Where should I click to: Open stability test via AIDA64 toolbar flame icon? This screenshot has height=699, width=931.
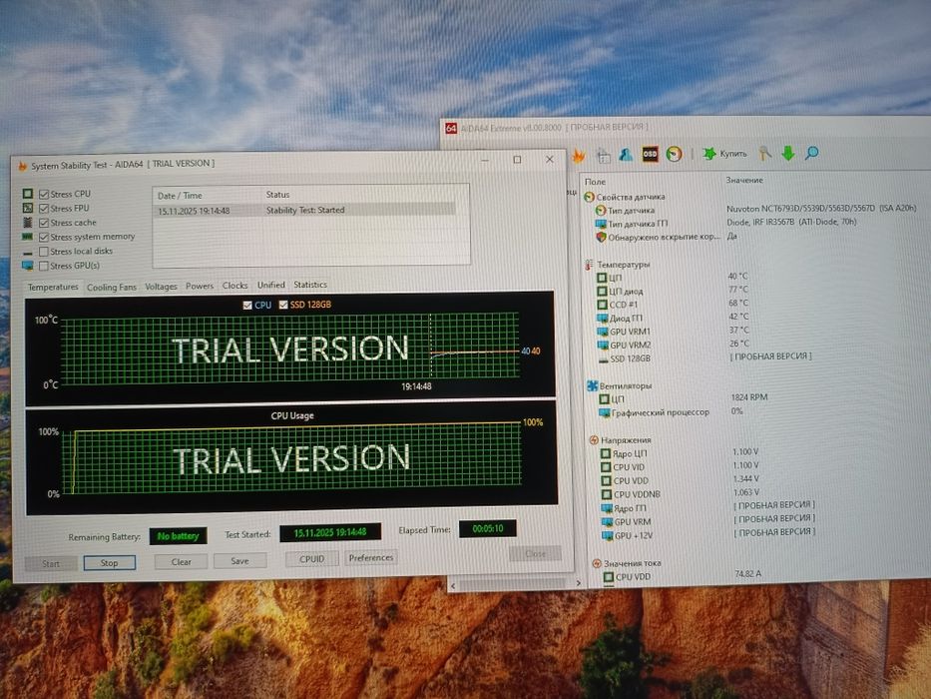click(x=578, y=156)
